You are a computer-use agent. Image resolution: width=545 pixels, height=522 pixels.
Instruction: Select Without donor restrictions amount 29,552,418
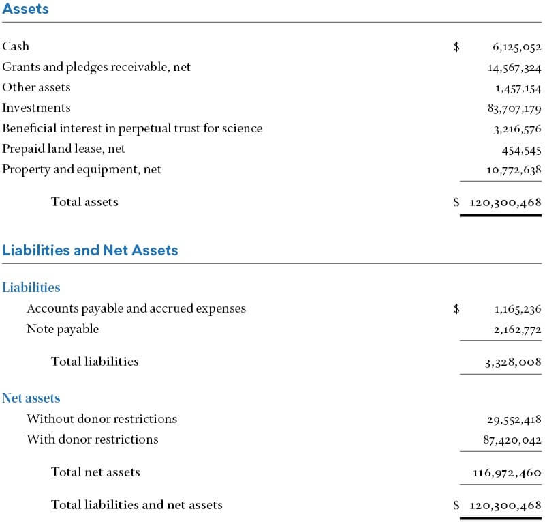[514, 420]
